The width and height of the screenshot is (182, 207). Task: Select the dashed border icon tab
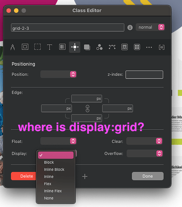click(x=38, y=47)
